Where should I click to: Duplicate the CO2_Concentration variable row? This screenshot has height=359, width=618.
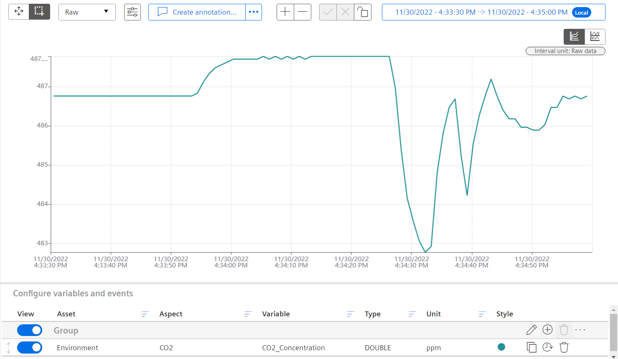coord(532,347)
